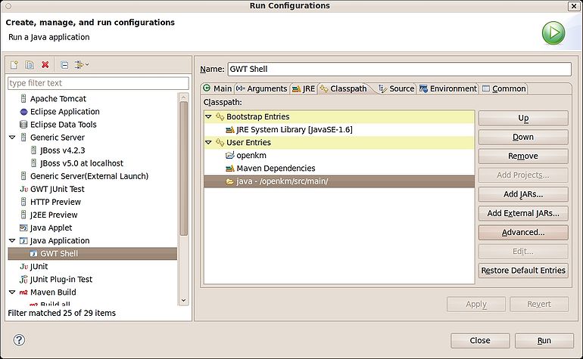
Task: Collapse the User Entries node
Action: point(208,143)
